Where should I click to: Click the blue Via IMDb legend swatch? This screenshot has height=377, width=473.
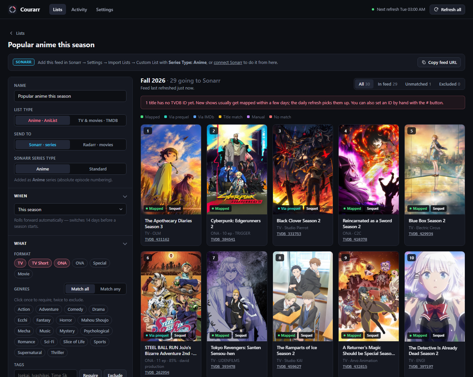tap(195, 117)
